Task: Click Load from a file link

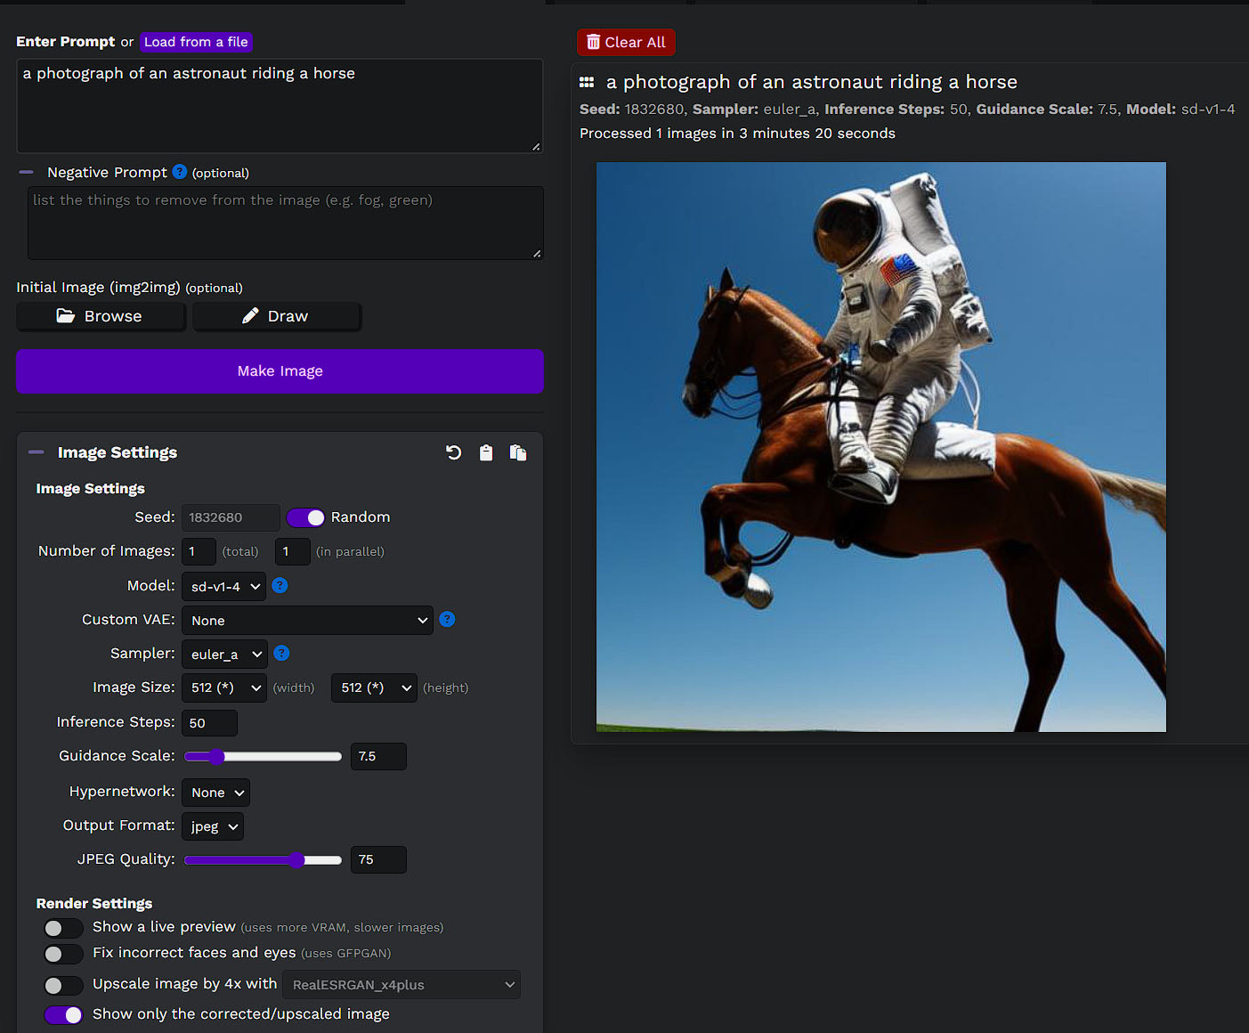Action: point(196,42)
